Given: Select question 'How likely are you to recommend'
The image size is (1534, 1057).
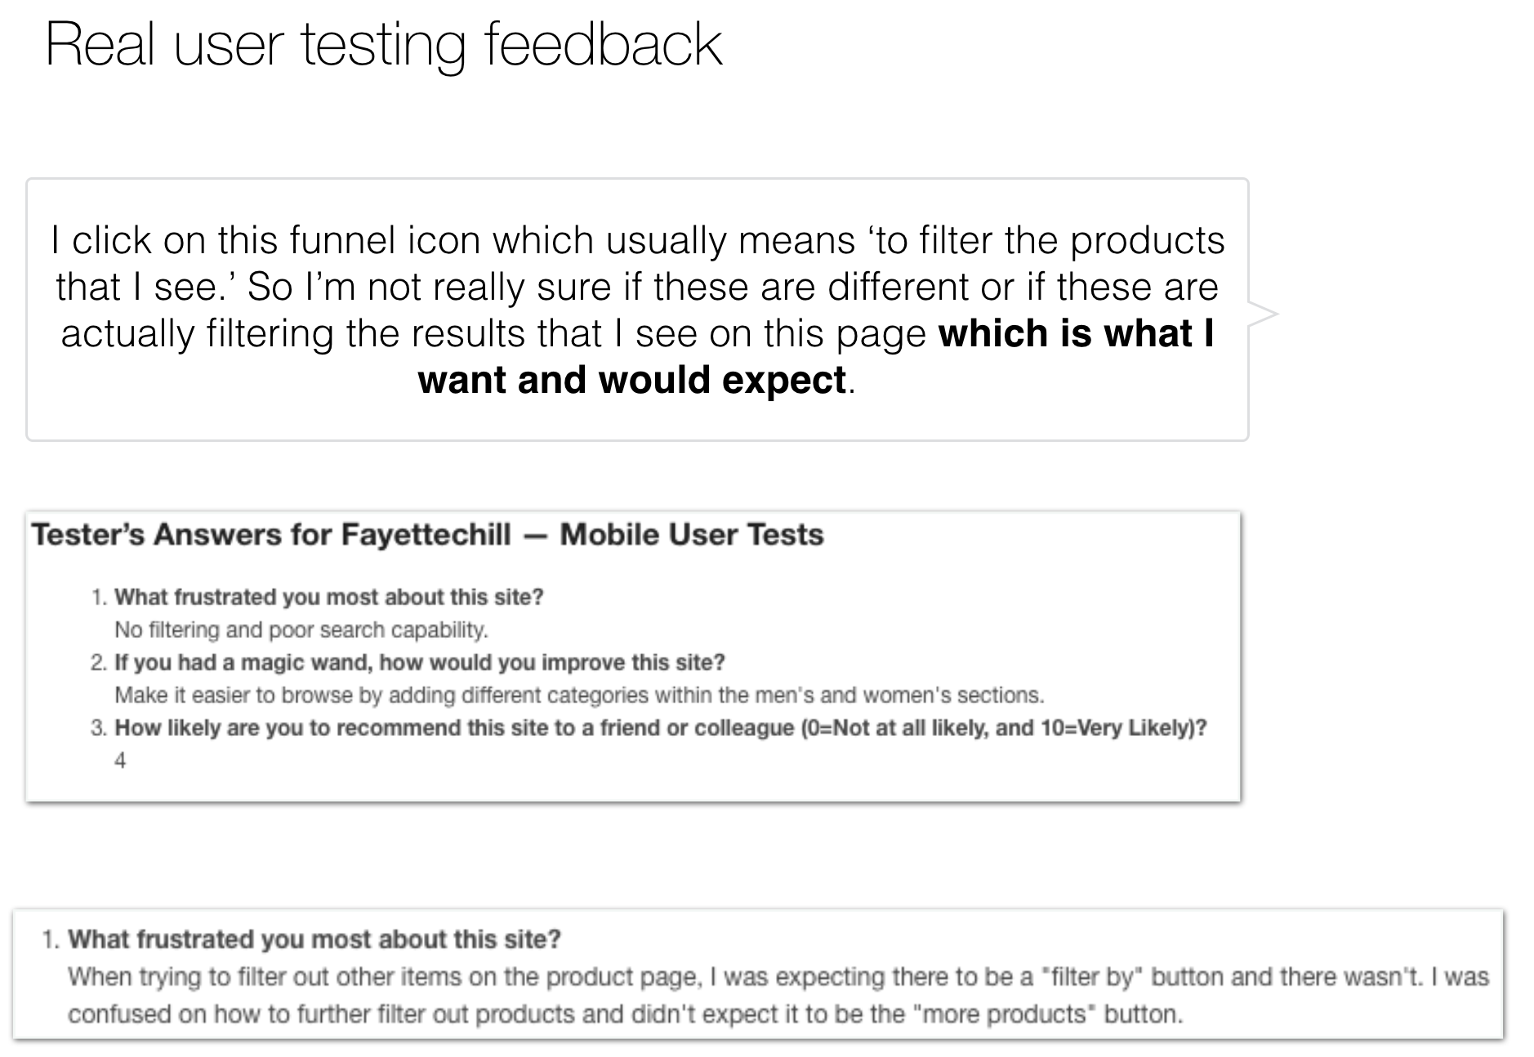Looking at the screenshot, I should coord(660,728).
